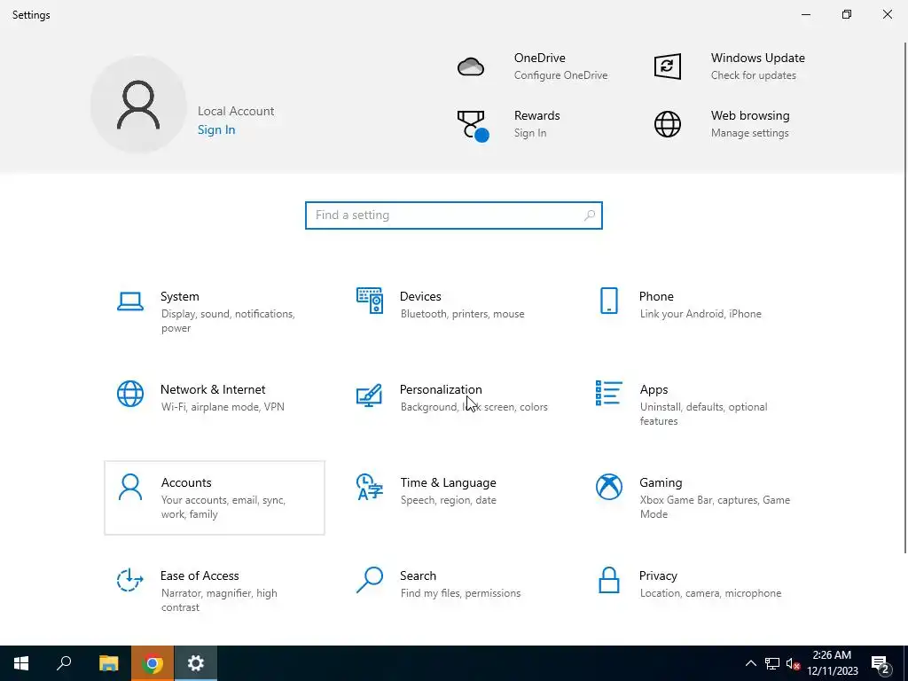
Task: Click the Windows Update heading text
Action: tap(758, 58)
